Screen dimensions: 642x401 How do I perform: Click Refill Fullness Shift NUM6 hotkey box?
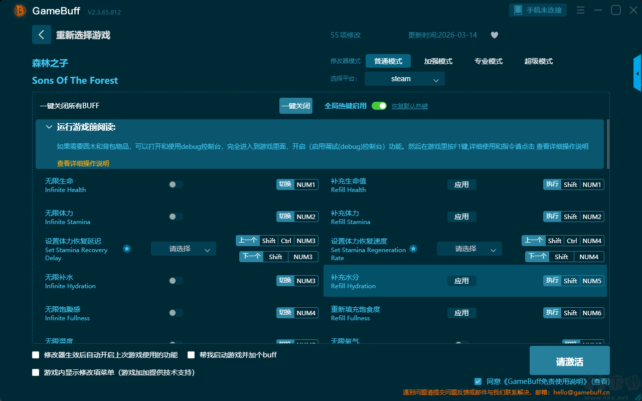point(574,313)
